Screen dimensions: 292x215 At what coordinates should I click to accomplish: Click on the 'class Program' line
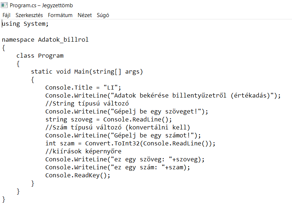[x=40, y=56]
